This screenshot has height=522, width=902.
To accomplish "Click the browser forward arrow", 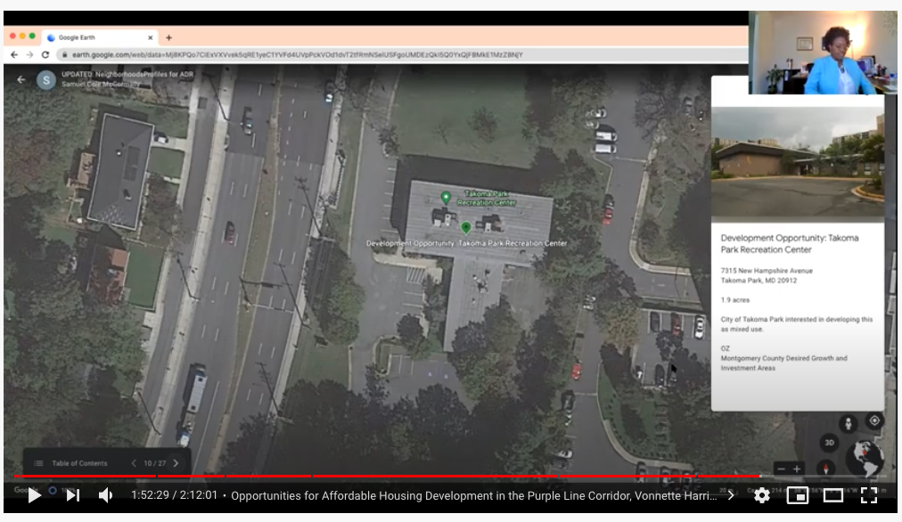I will (29, 54).
